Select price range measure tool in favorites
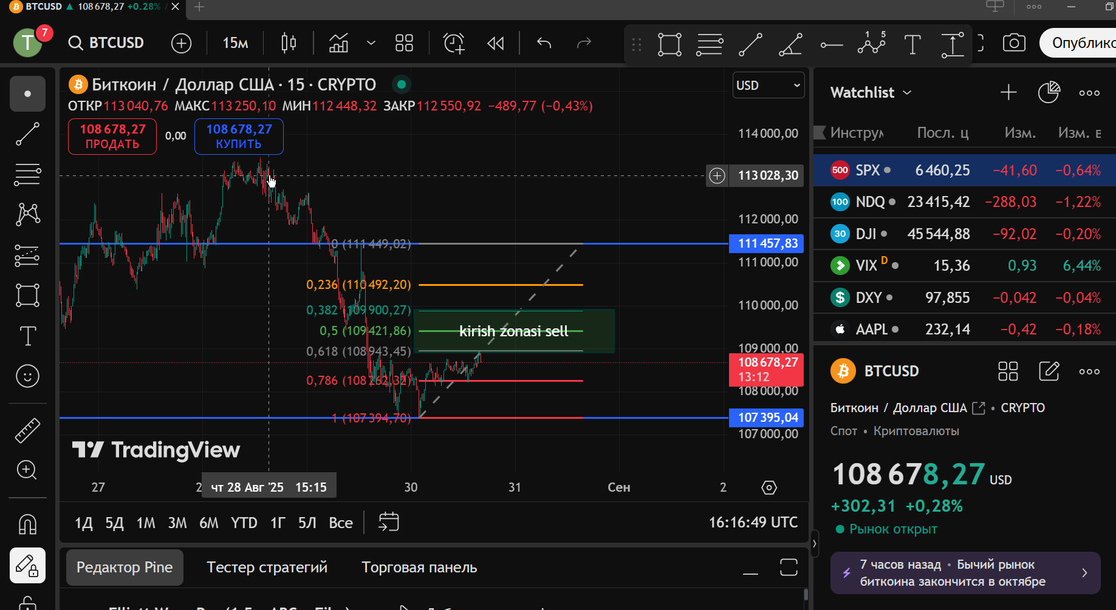This screenshot has height=610, width=1116. (x=953, y=44)
